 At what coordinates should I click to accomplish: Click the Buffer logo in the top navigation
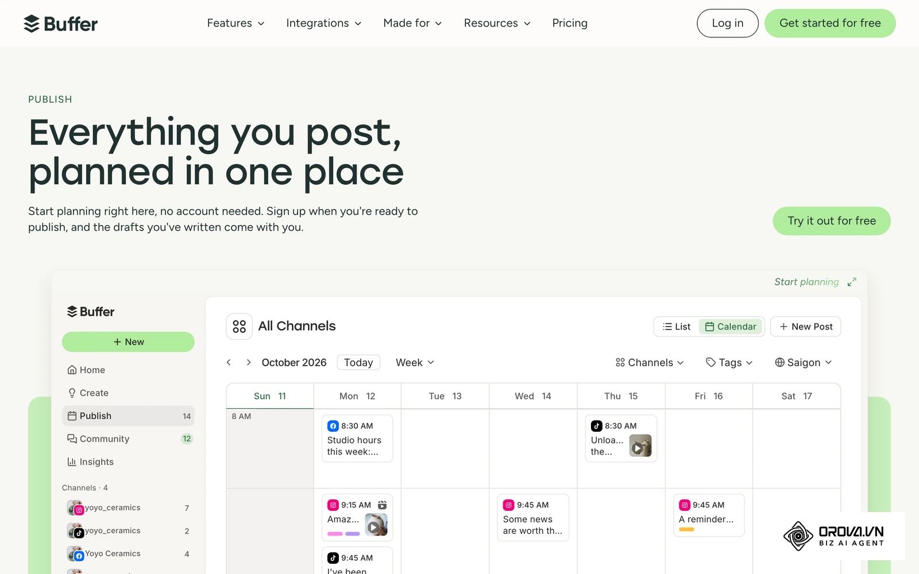[60, 24]
